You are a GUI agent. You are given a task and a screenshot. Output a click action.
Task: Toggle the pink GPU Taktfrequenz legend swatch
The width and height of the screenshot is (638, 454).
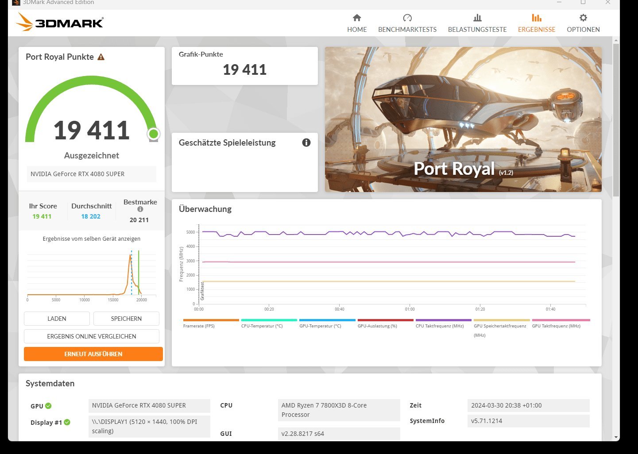(x=561, y=320)
